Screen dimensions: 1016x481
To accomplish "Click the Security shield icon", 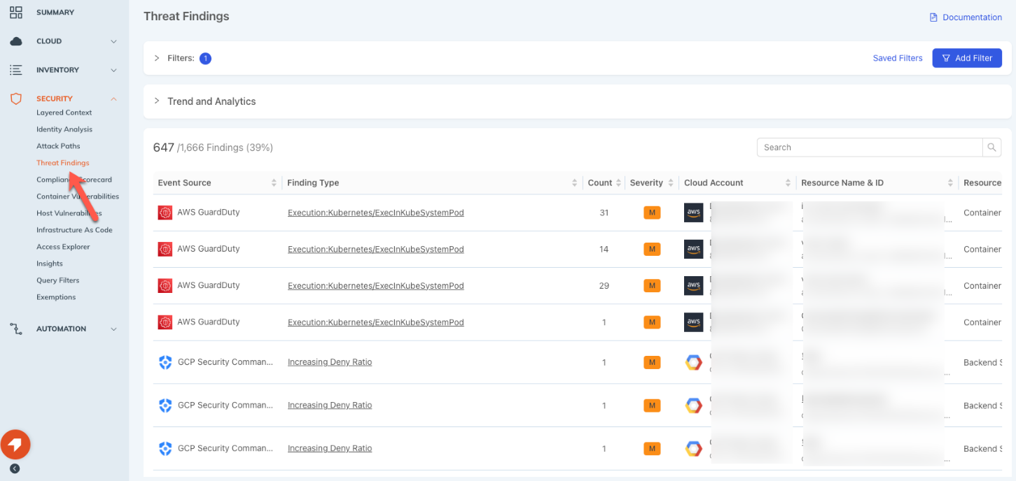I will 15,99.
